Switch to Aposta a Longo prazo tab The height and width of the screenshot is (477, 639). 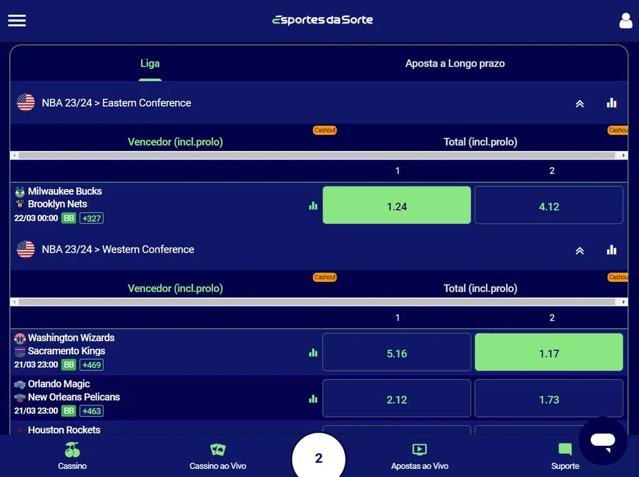point(454,64)
